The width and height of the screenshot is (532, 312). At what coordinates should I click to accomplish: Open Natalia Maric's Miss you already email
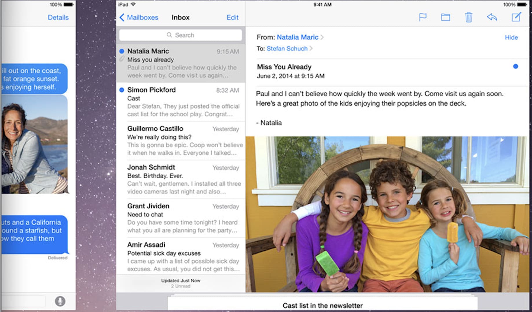(x=181, y=63)
